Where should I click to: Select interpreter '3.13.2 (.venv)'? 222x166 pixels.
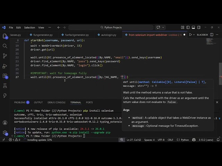coord(206,140)
